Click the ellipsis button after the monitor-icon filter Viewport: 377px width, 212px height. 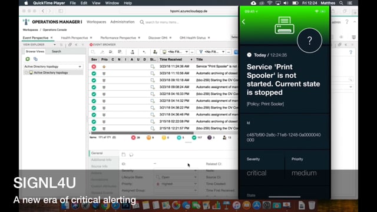(x=192, y=52)
